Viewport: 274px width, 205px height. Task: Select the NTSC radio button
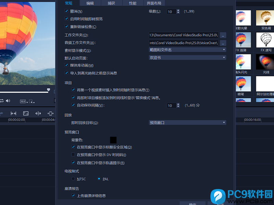73,179
